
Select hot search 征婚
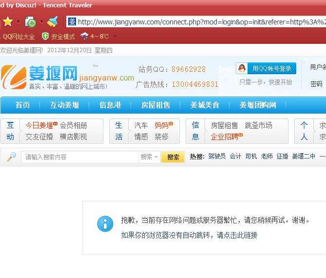[282, 156]
